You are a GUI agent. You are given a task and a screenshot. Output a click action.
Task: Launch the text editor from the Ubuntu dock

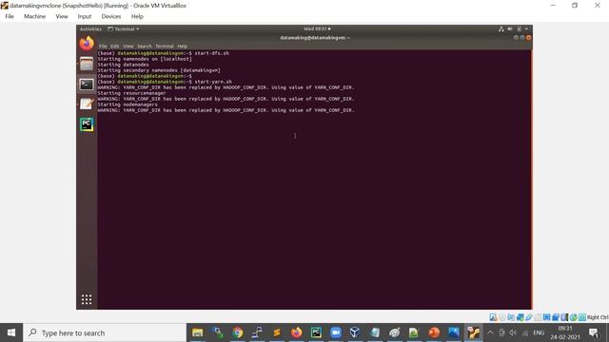coord(87,104)
